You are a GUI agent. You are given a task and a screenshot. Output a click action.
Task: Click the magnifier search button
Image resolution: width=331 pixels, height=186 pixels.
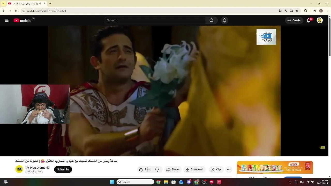[x=212, y=20]
